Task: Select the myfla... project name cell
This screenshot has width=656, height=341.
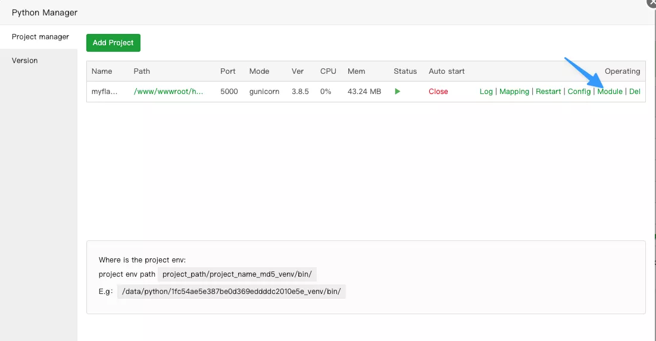Action: click(x=104, y=92)
